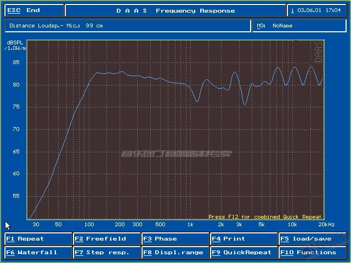
Task: Open F5 load/save
Action: (x=313, y=239)
